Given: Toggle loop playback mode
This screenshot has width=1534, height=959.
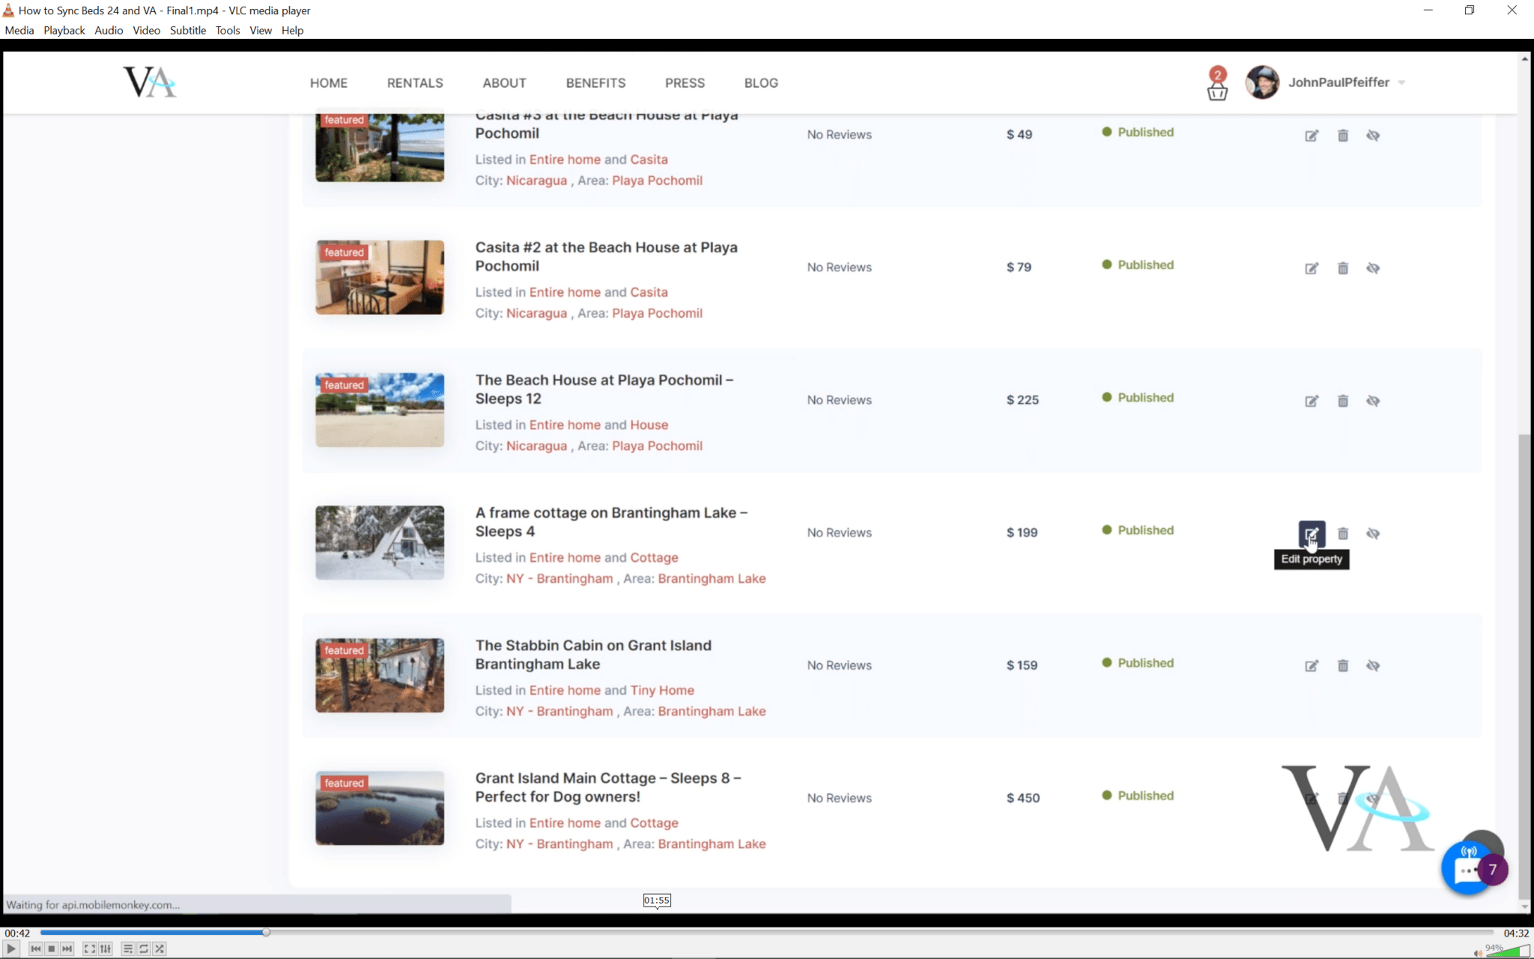Looking at the screenshot, I should click(x=144, y=949).
